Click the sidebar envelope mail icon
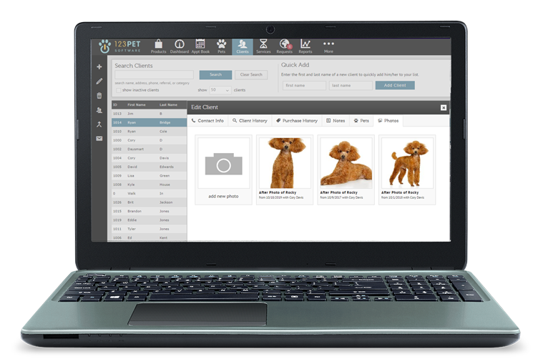The height and width of the screenshot is (364, 543). click(x=99, y=138)
